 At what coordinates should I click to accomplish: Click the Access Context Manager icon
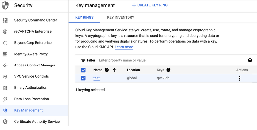pyautogui.click(x=5, y=65)
